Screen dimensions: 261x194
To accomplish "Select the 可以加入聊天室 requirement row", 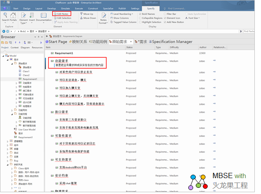I will [x=70, y=88].
